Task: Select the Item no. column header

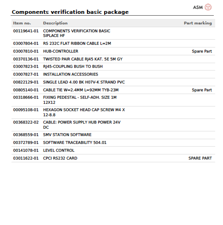Action: (22, 23)
